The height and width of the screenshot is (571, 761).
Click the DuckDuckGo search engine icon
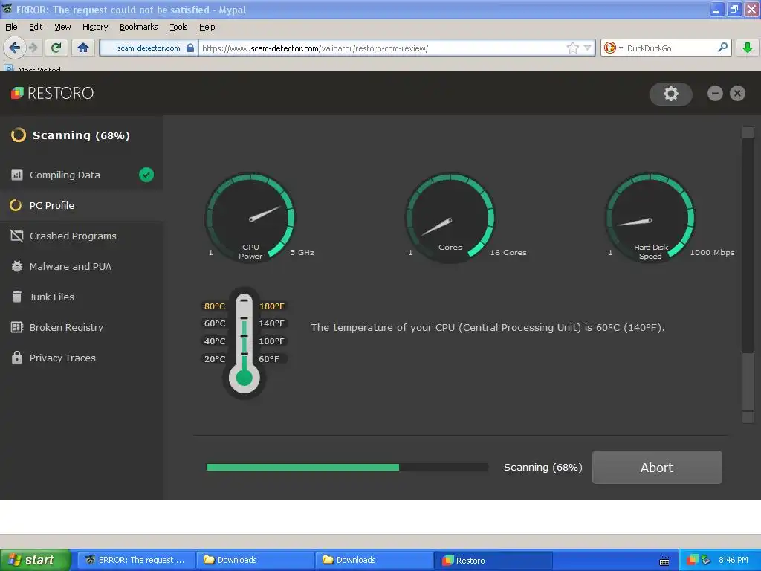(610, 48)
